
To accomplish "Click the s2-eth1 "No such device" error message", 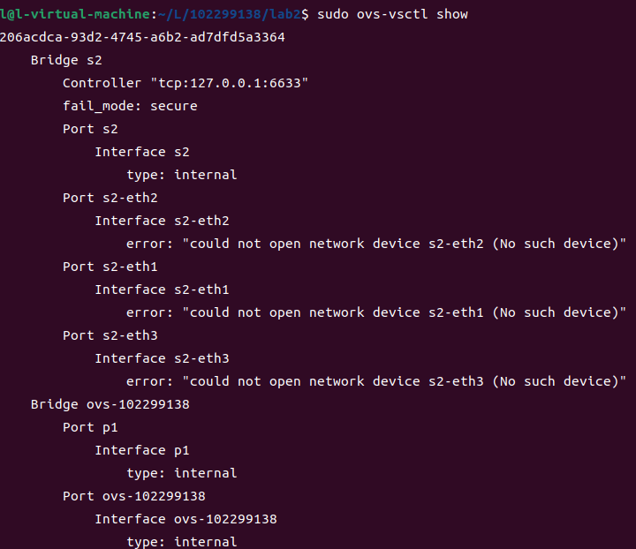I will [x=376, y=312].
